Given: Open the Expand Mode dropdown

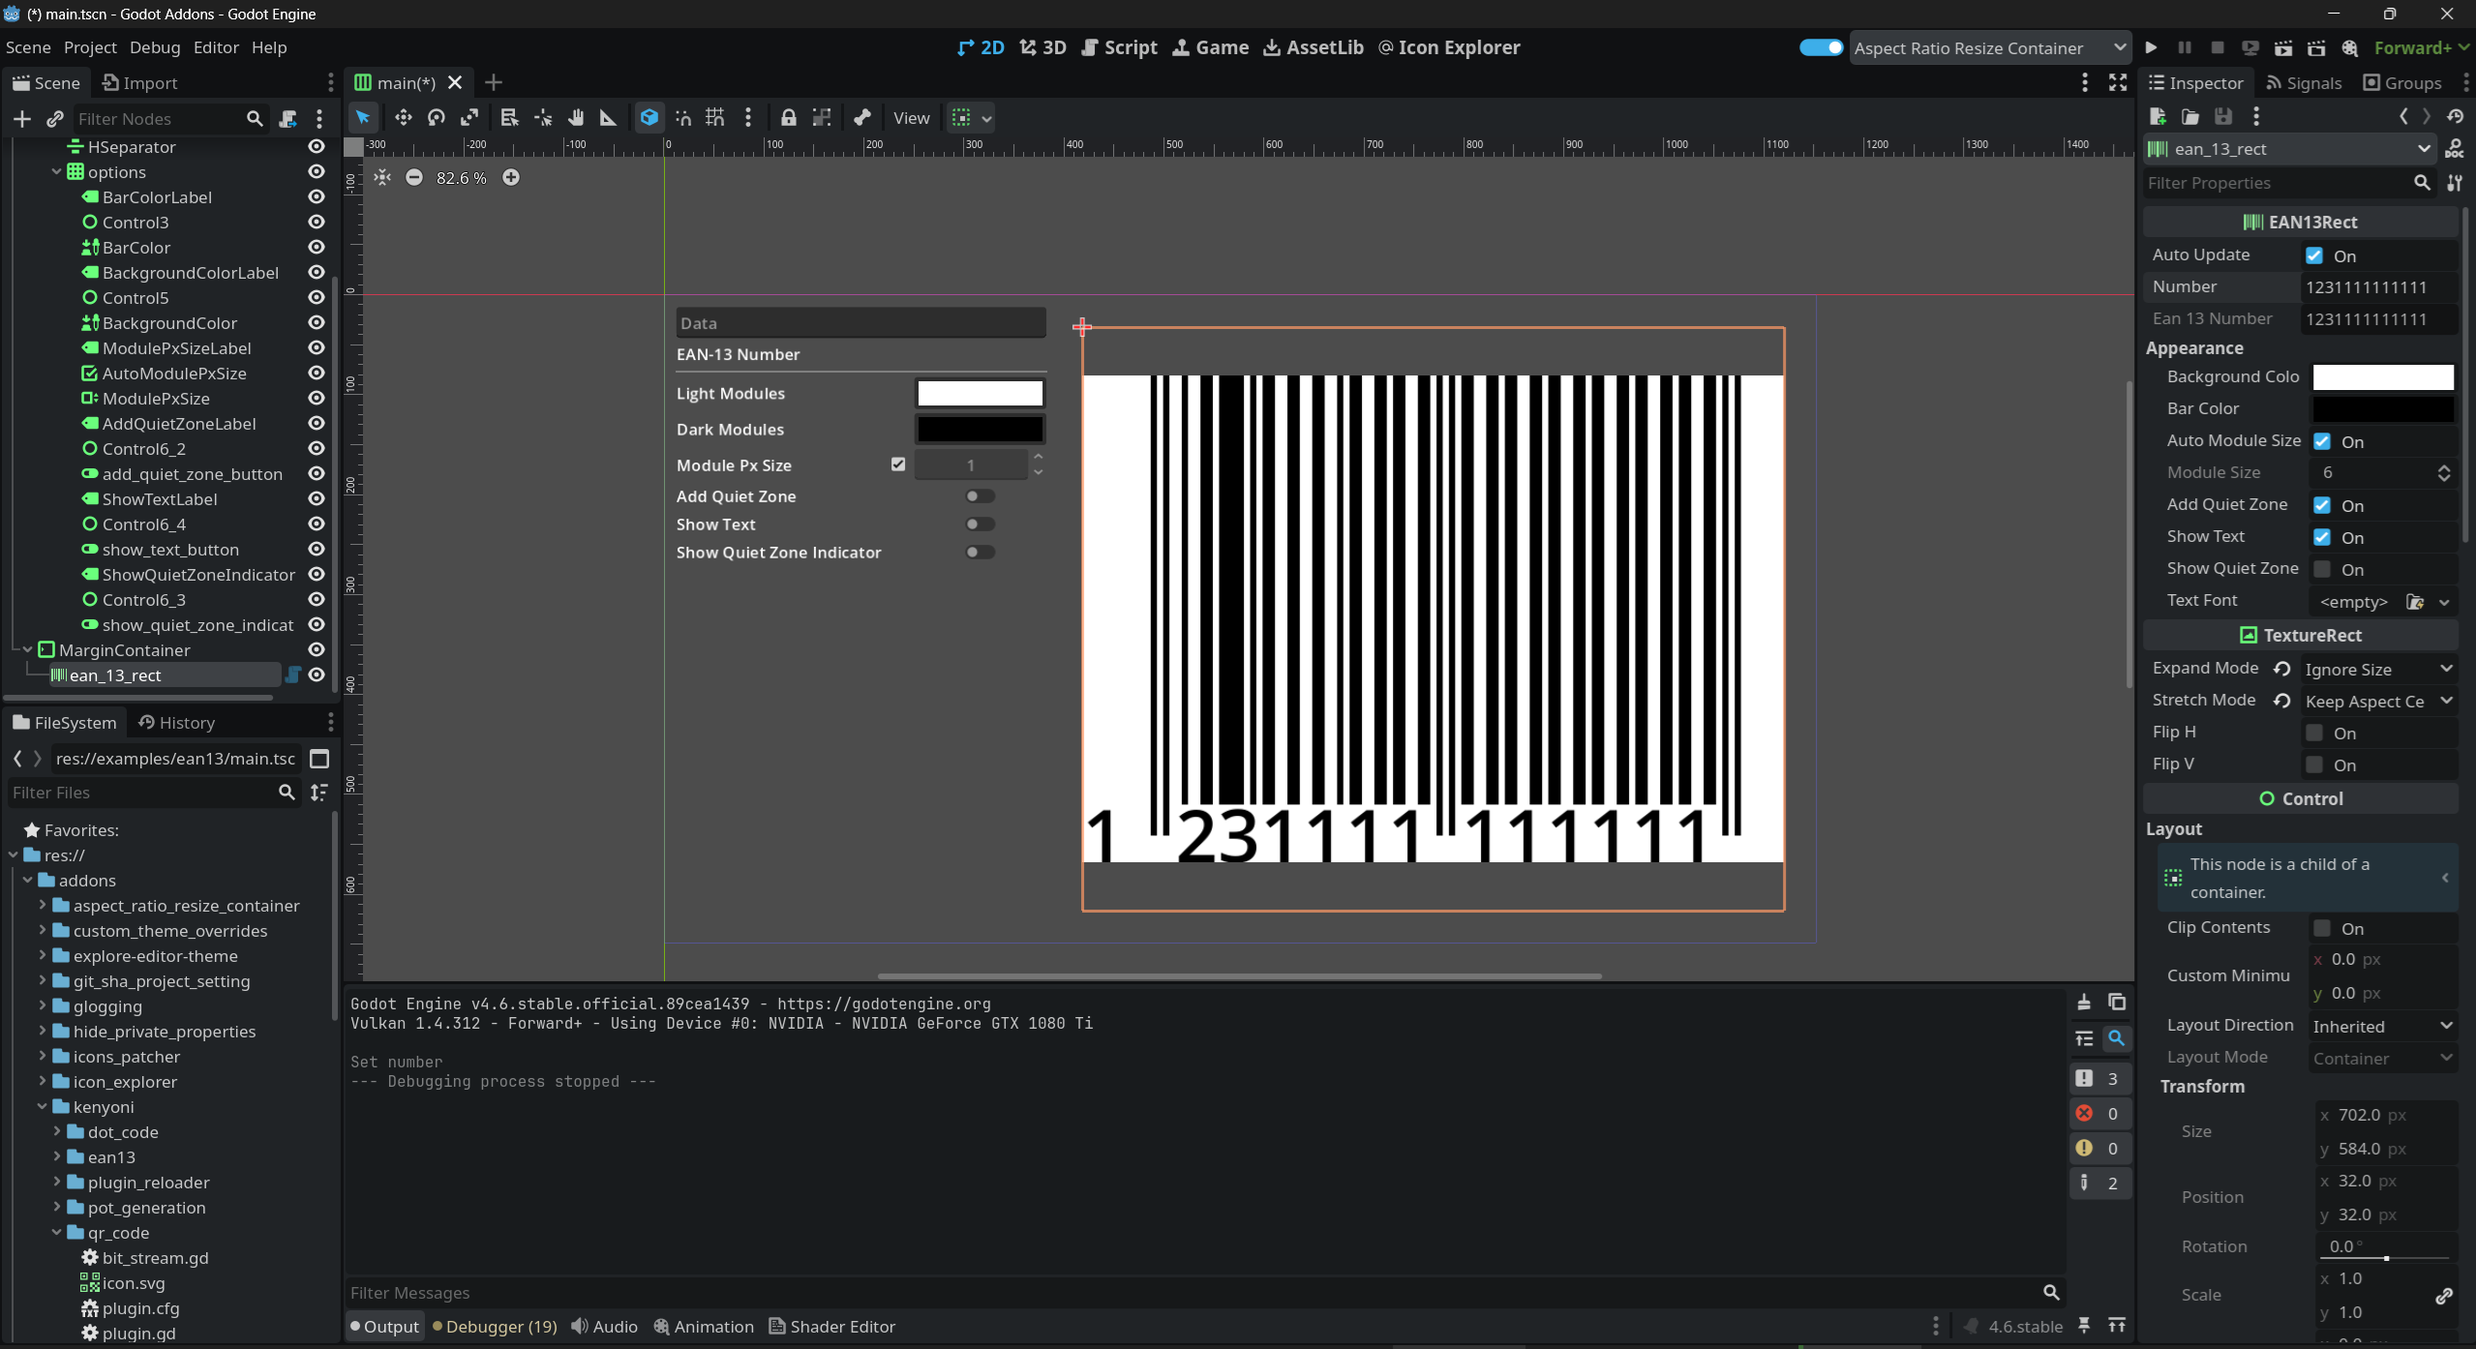Looking at the screenshot, I should 2379,670.
